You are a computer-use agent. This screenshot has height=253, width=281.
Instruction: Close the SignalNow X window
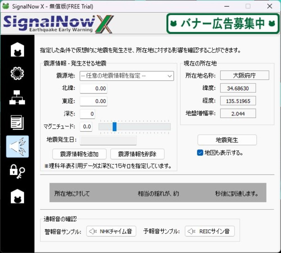(269, 6)
